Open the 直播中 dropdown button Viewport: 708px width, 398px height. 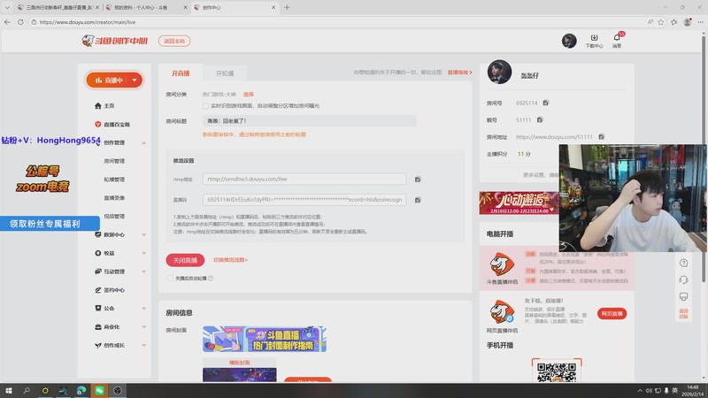[114, 80]
